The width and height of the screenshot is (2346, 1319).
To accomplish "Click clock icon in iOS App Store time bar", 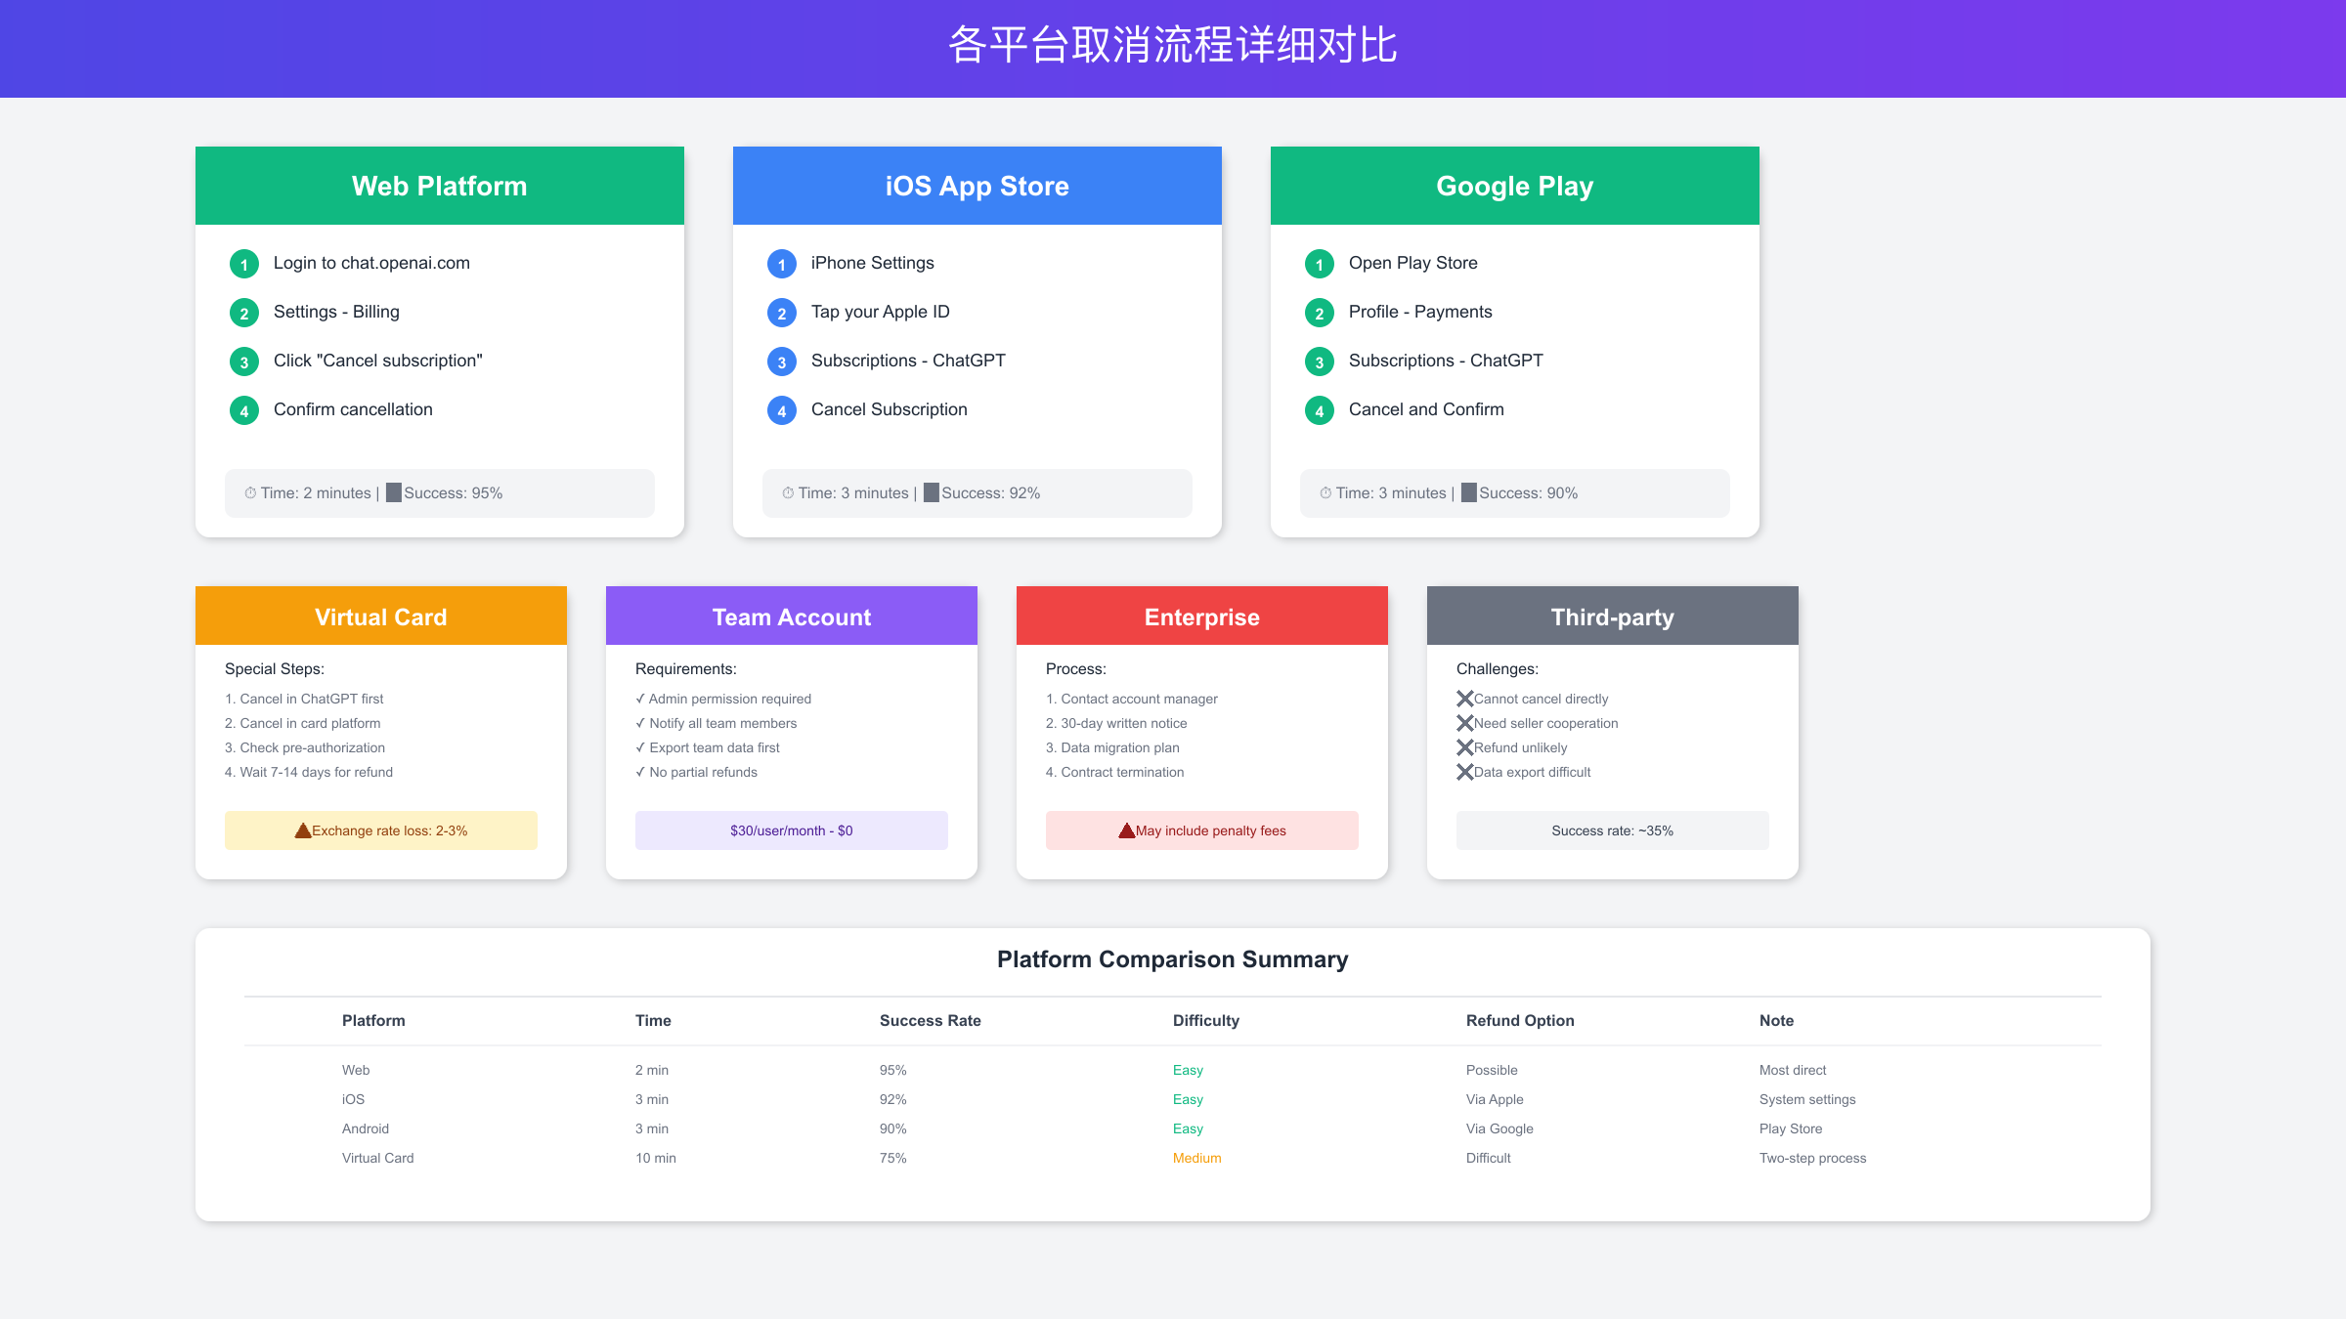I will tap(788, 493).
